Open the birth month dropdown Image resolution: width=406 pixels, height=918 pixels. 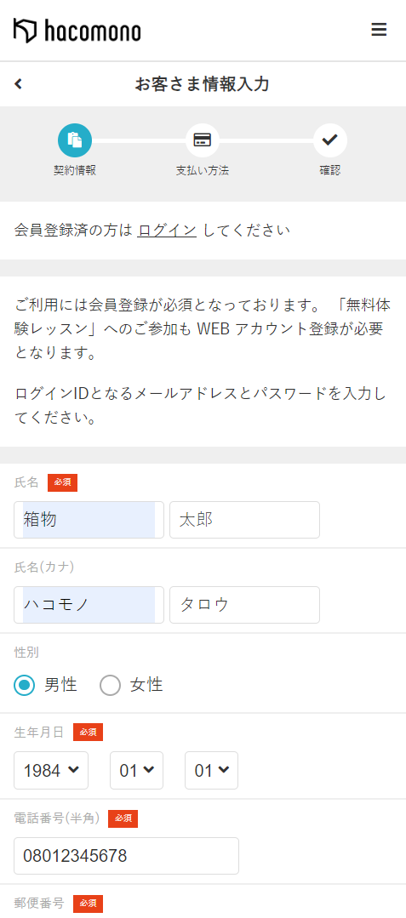coord(136,771)
